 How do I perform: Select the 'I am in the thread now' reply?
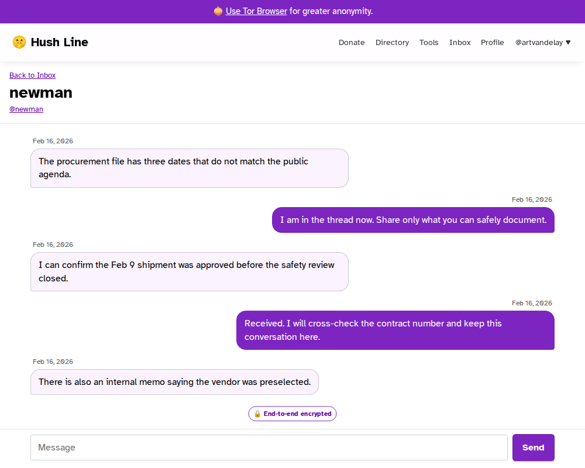pyautogui.click(x=413, y=220)
